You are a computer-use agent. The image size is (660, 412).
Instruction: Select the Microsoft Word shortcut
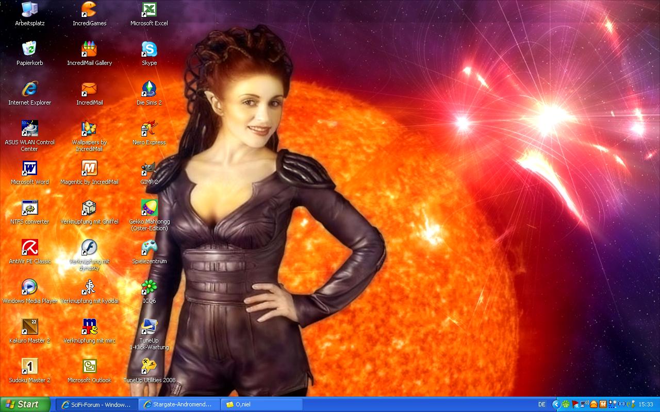coord(29,169)
